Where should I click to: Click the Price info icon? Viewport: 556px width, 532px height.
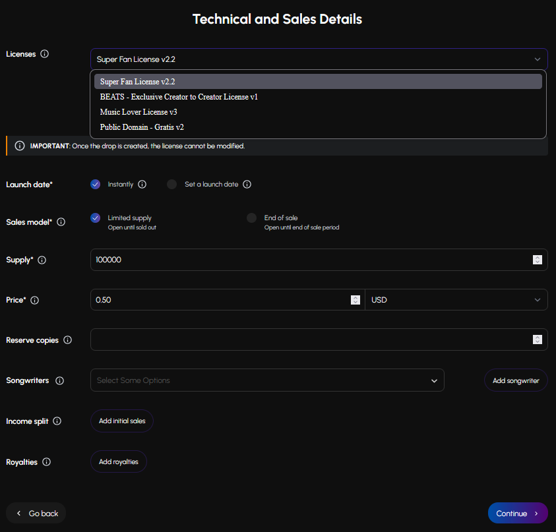click(35, 300)
